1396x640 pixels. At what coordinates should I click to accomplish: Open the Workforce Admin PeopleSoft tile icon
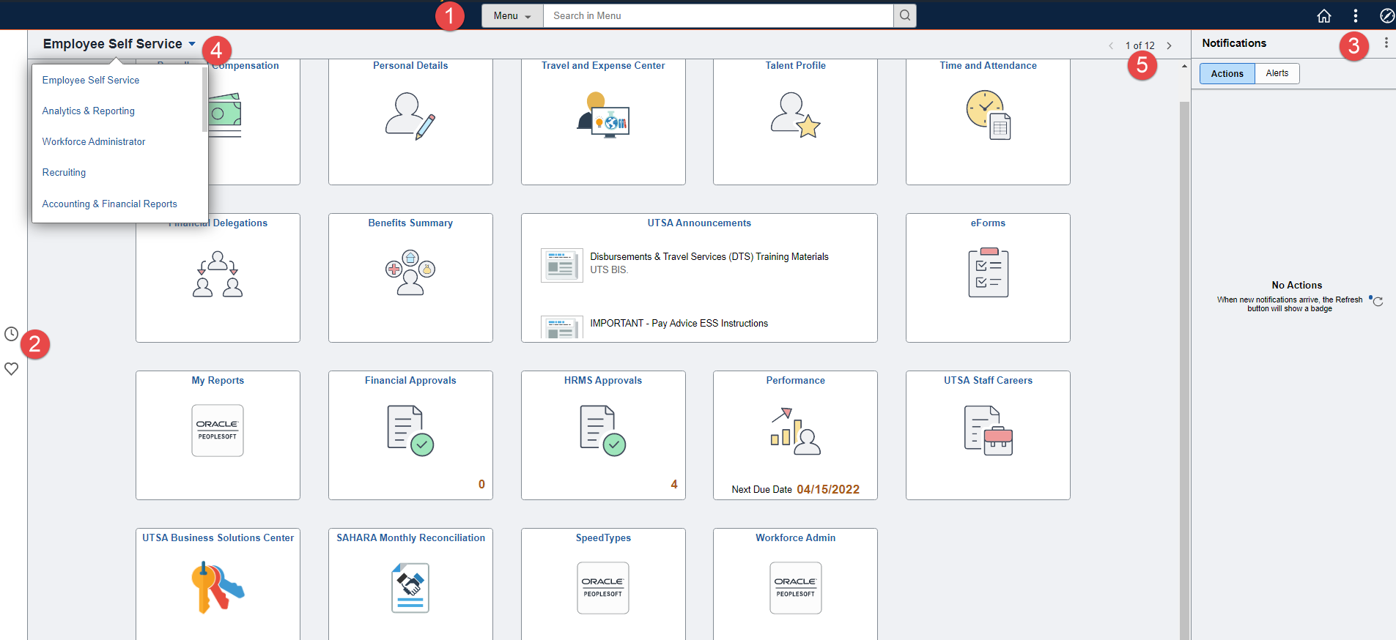pyautogui.click(x=795, y=588)
